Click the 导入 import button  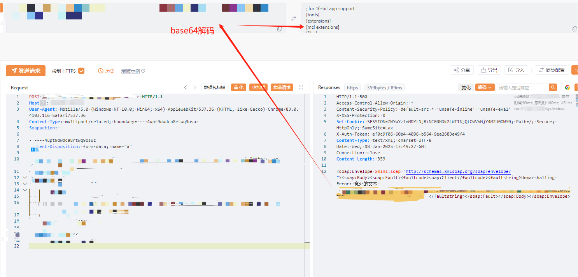point(516,70)
